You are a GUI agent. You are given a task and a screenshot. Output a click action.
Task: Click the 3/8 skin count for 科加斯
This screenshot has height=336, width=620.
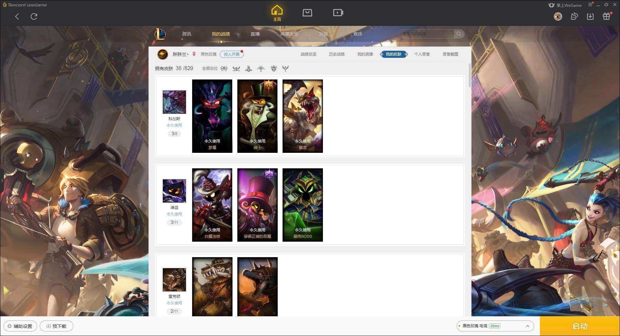pos(174,133)
